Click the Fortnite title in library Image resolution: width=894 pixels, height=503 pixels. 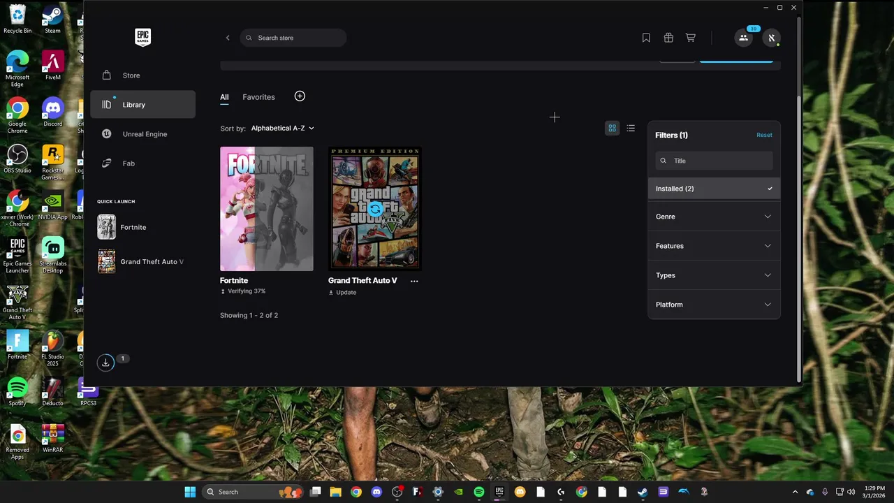pyautogui.click(x=234, y=280)
